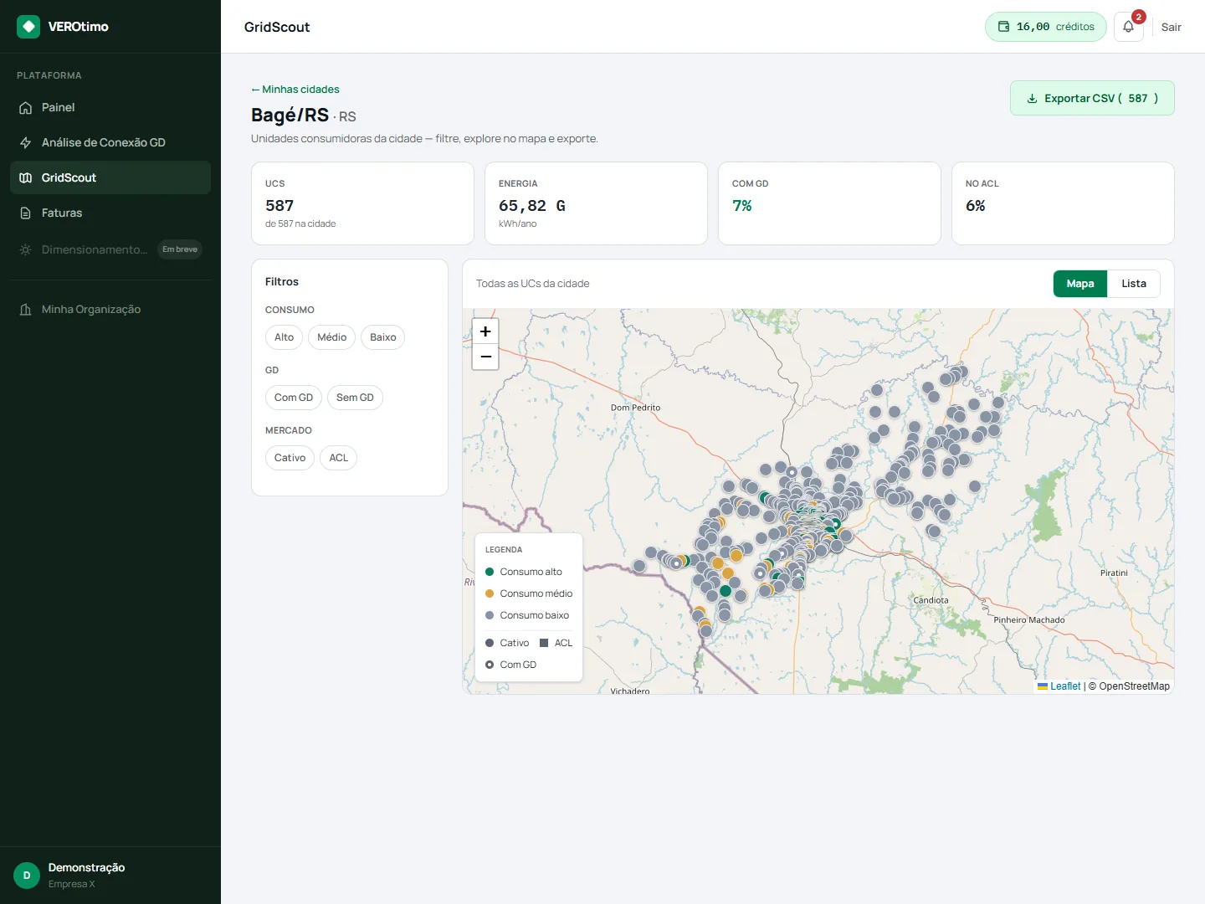Click the UCS 587 stat card

pyautogui.click(x=362, y=203)
